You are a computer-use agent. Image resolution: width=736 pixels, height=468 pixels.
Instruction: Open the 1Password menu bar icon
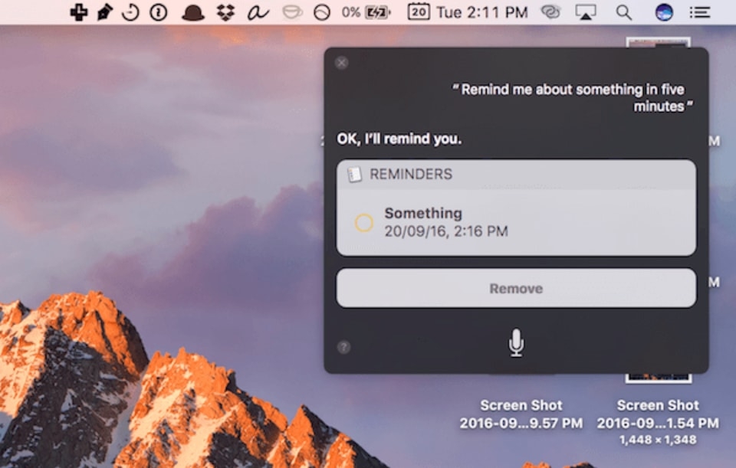pos(158,12)
